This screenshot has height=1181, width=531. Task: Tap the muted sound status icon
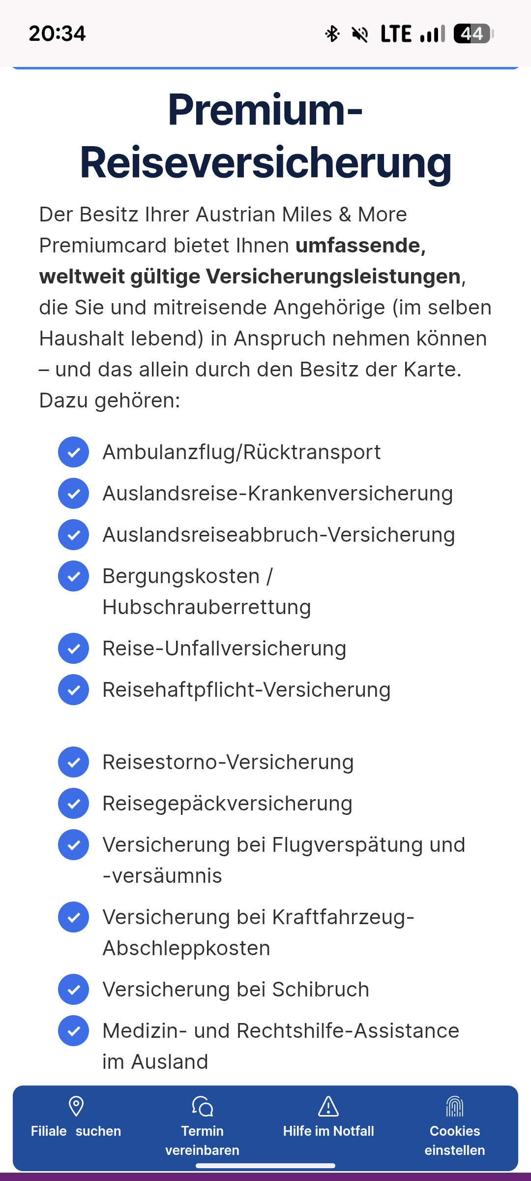[x=360, y=33]
